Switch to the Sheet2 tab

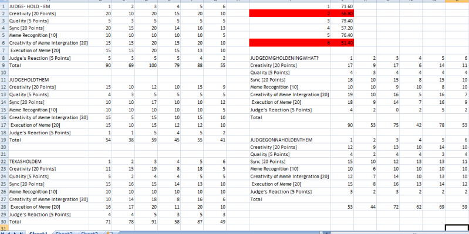tap(65, 233)
